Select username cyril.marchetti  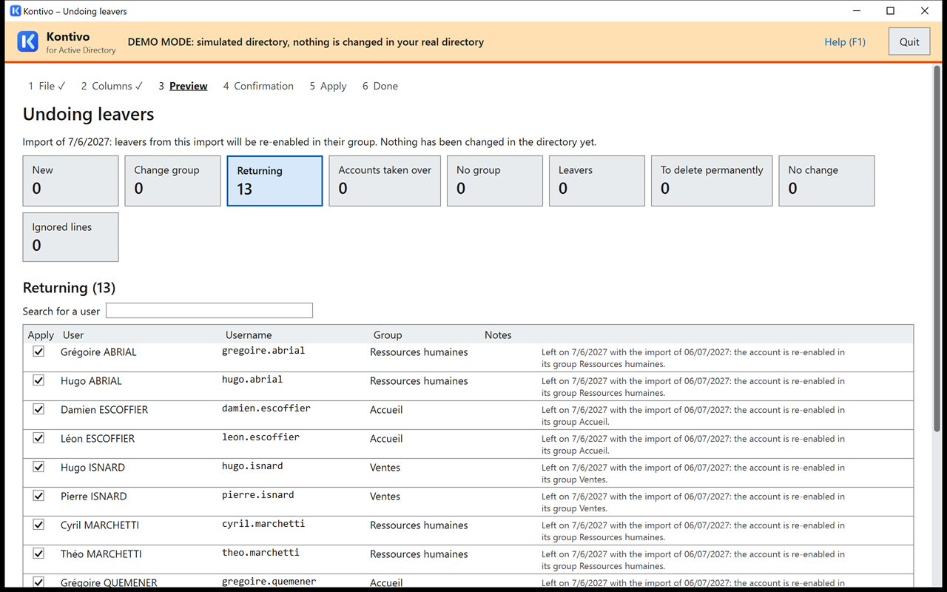[x=263, y=524]
